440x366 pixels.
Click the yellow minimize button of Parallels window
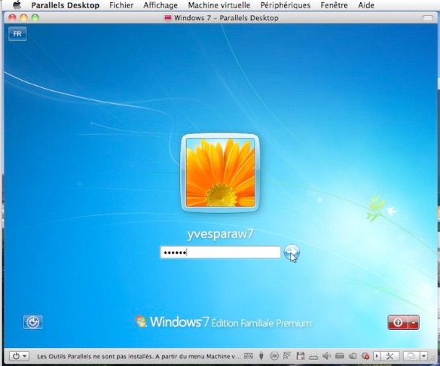[x=24, y=17]
